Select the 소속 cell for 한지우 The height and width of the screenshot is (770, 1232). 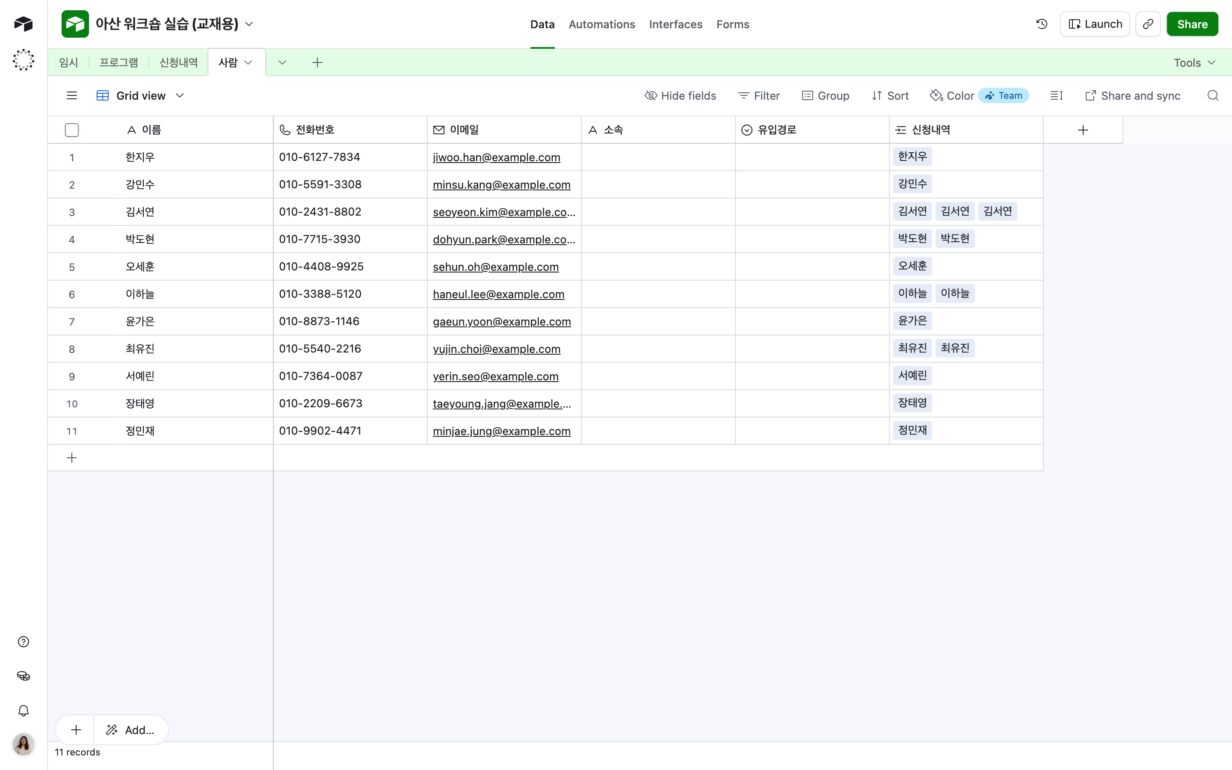pyautogui.click(x=658, y=157)
